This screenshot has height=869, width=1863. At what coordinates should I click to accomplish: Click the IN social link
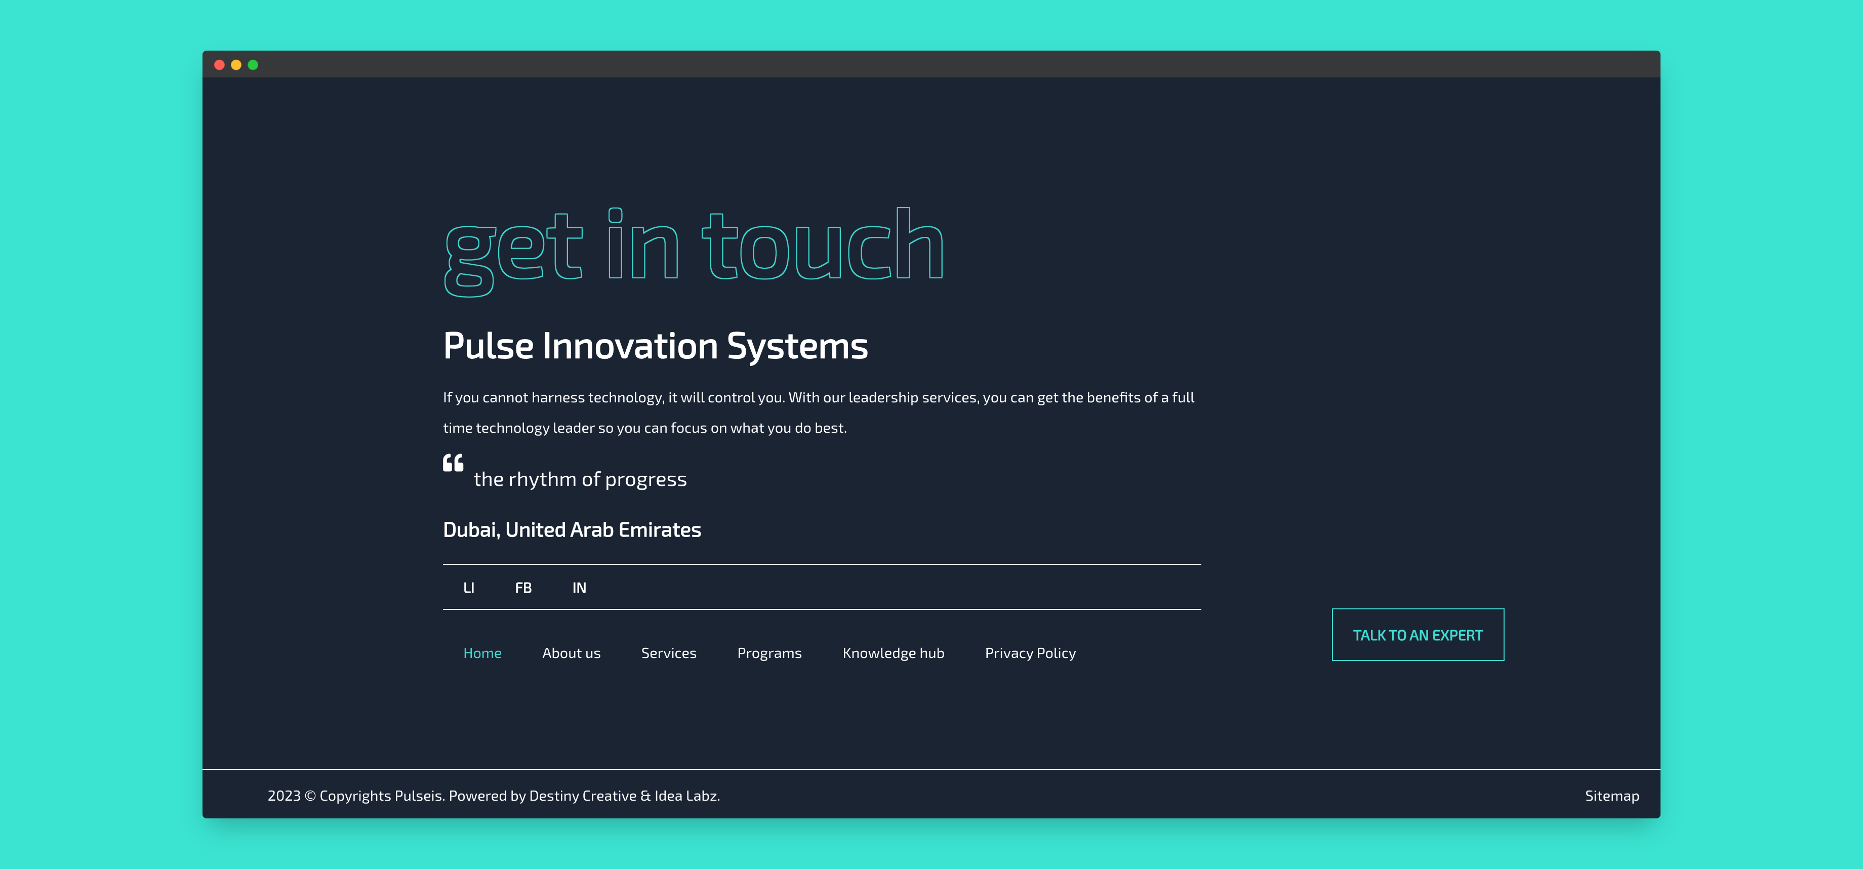579,588
